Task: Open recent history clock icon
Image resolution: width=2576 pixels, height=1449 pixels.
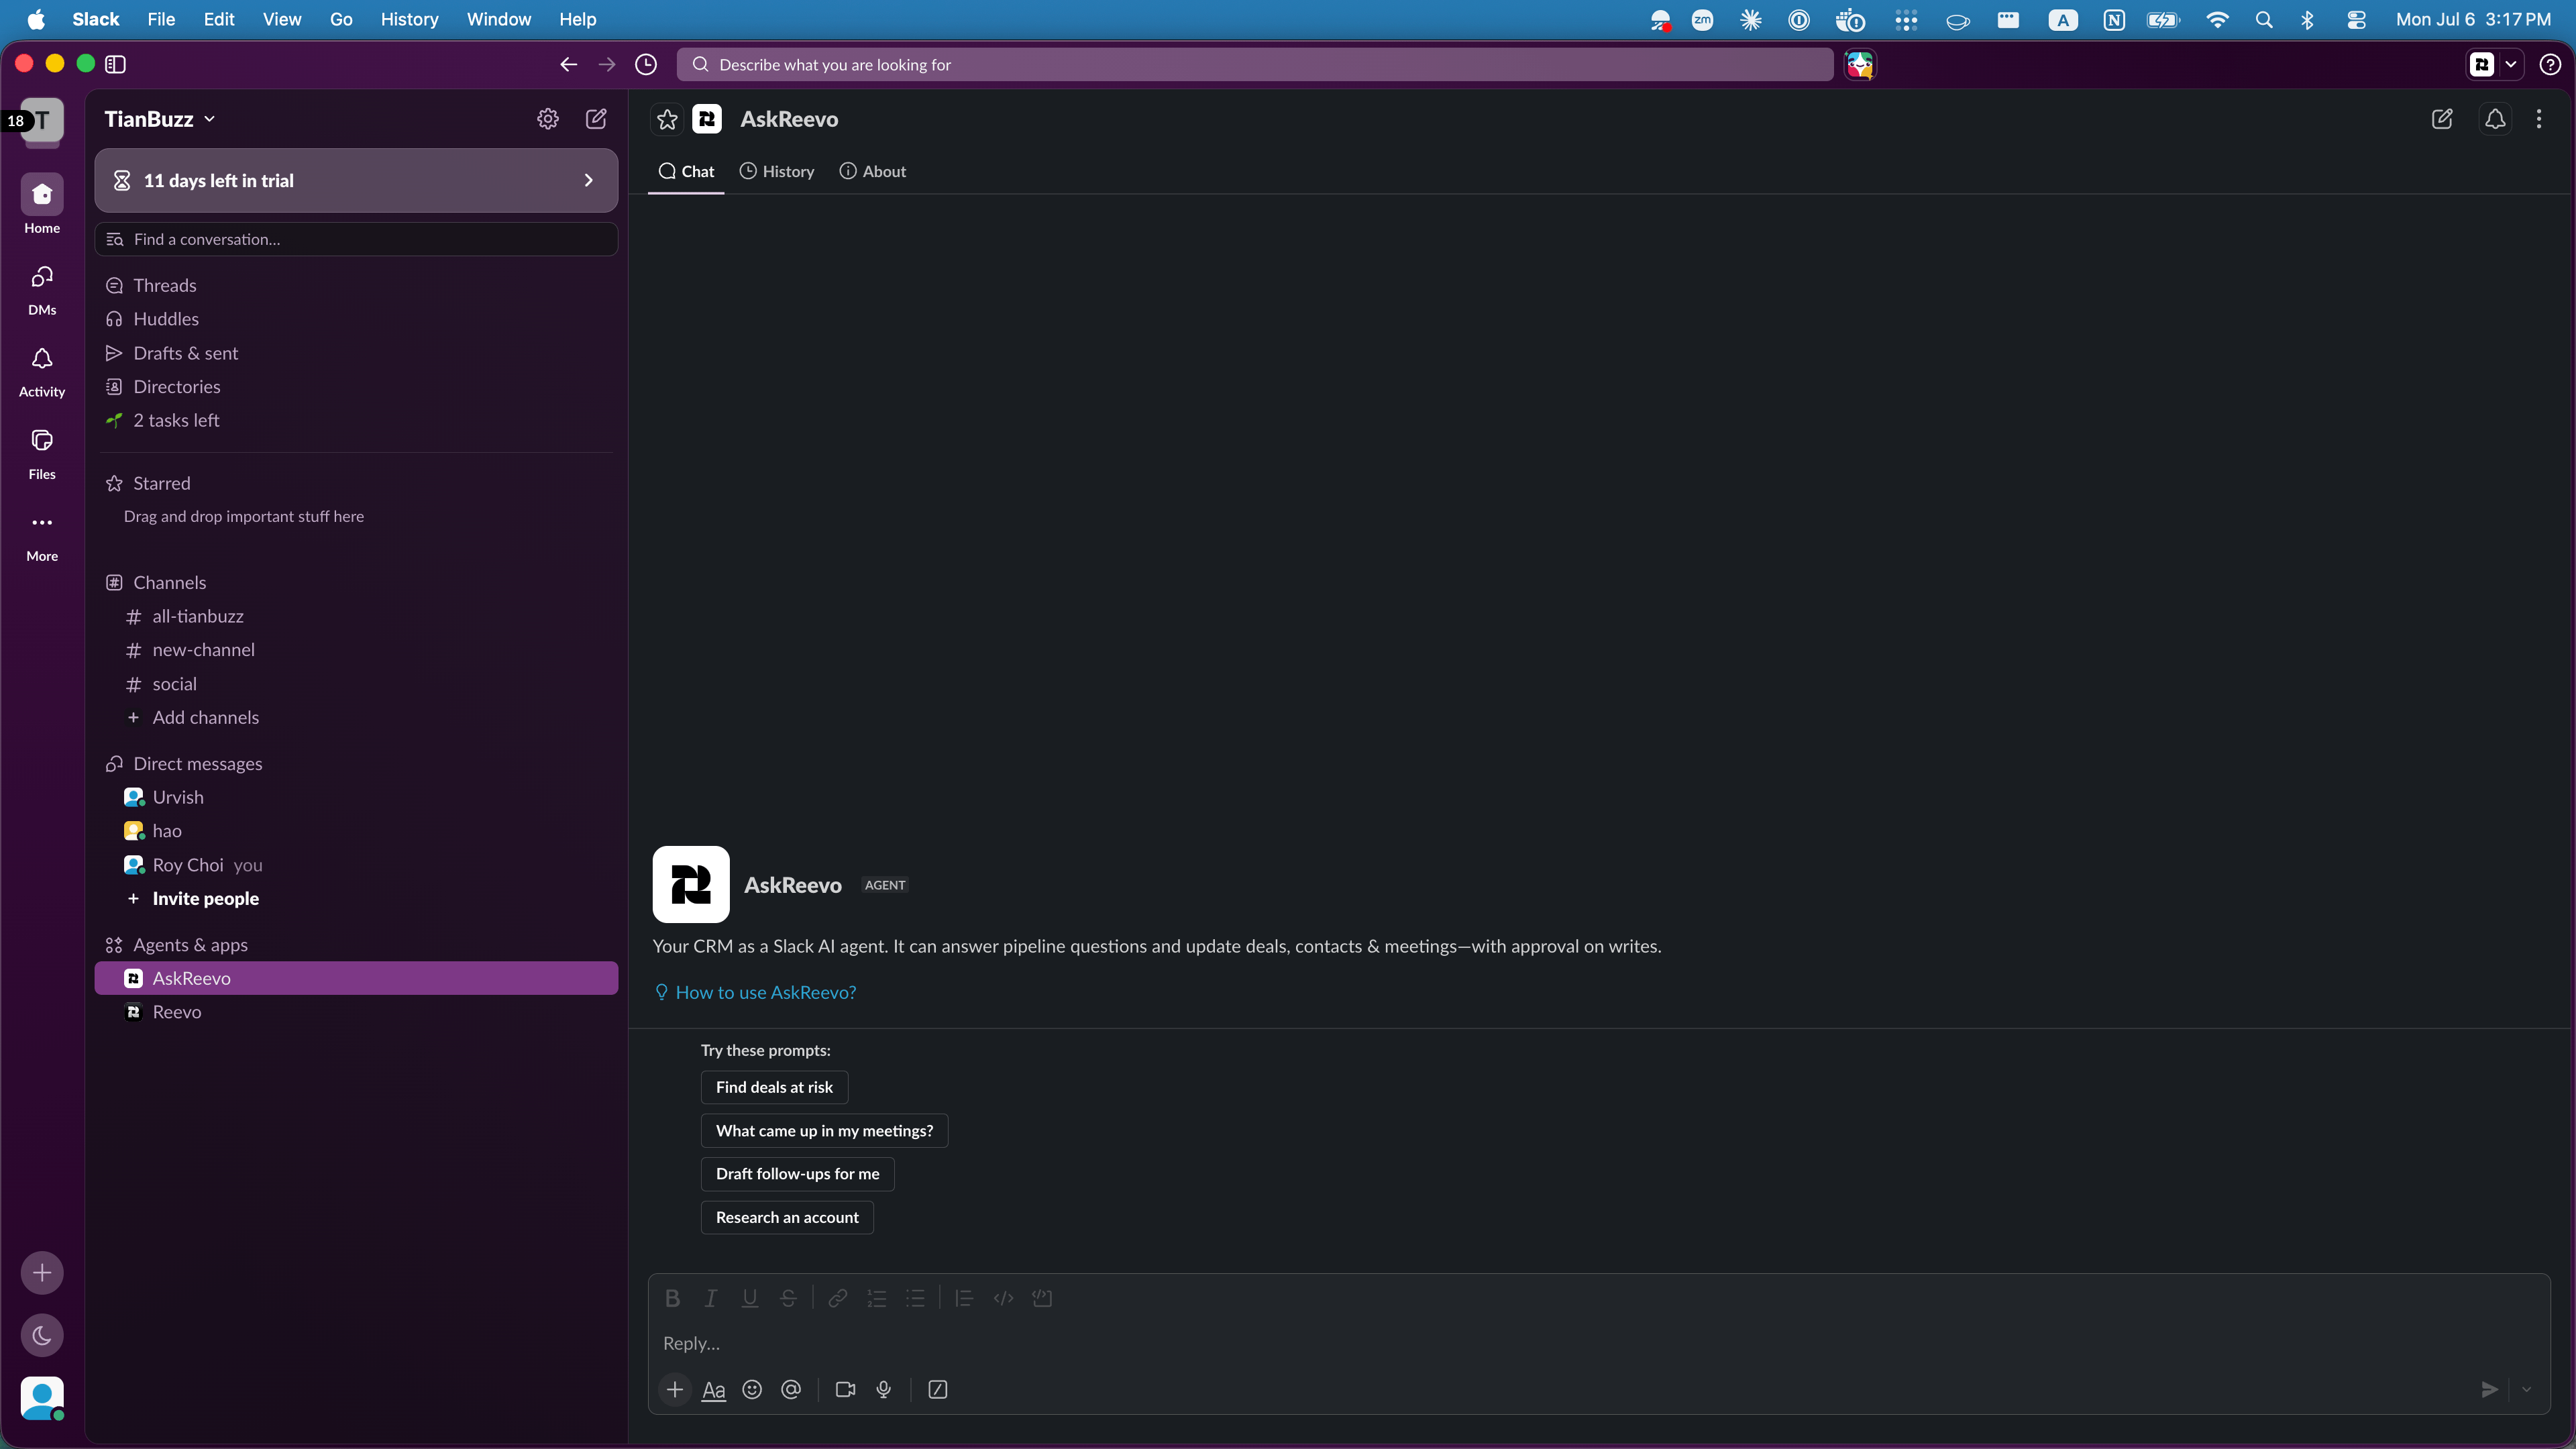Action: click(646, 64)
